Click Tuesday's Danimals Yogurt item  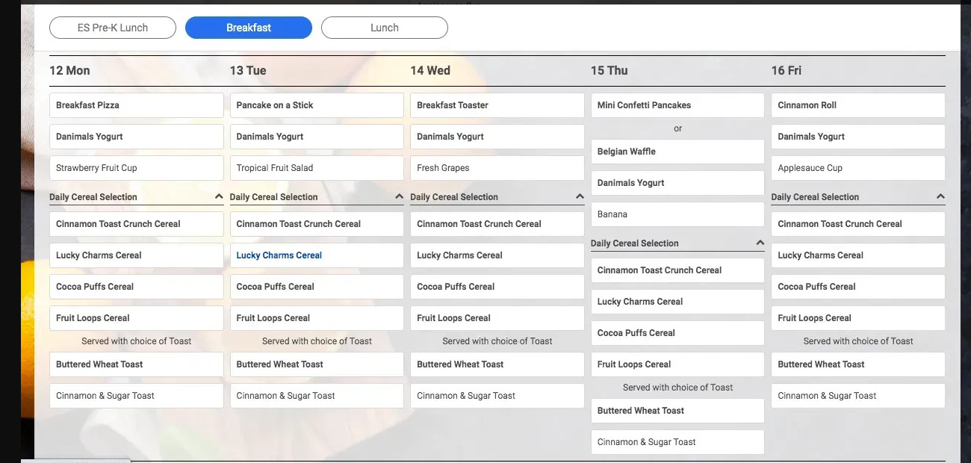pos(317,137)
